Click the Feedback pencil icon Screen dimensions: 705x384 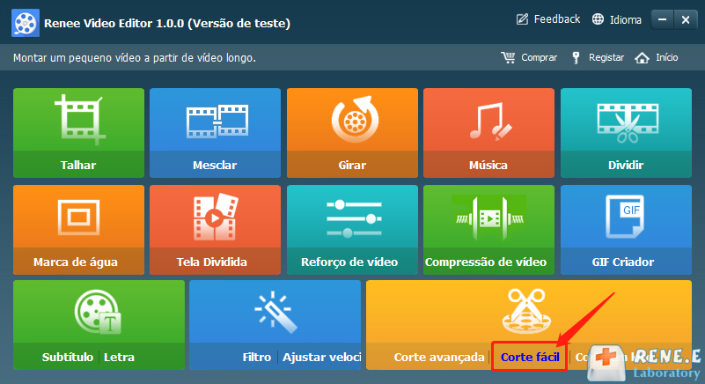click(x=522, y=19)
